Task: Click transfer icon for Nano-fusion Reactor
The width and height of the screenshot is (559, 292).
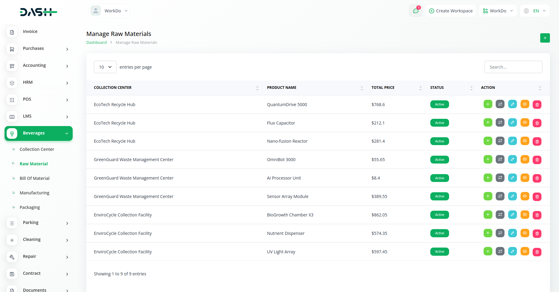Action: (500, 141)
